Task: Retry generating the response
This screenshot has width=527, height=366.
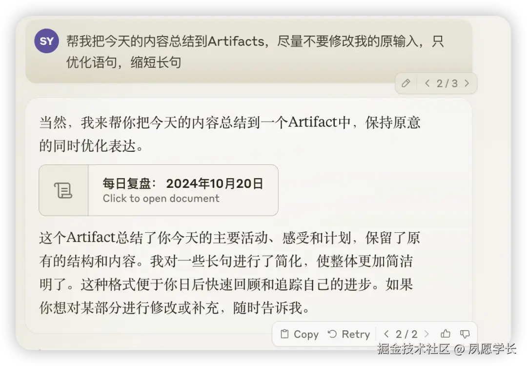Action: click(x=349, y=334)
